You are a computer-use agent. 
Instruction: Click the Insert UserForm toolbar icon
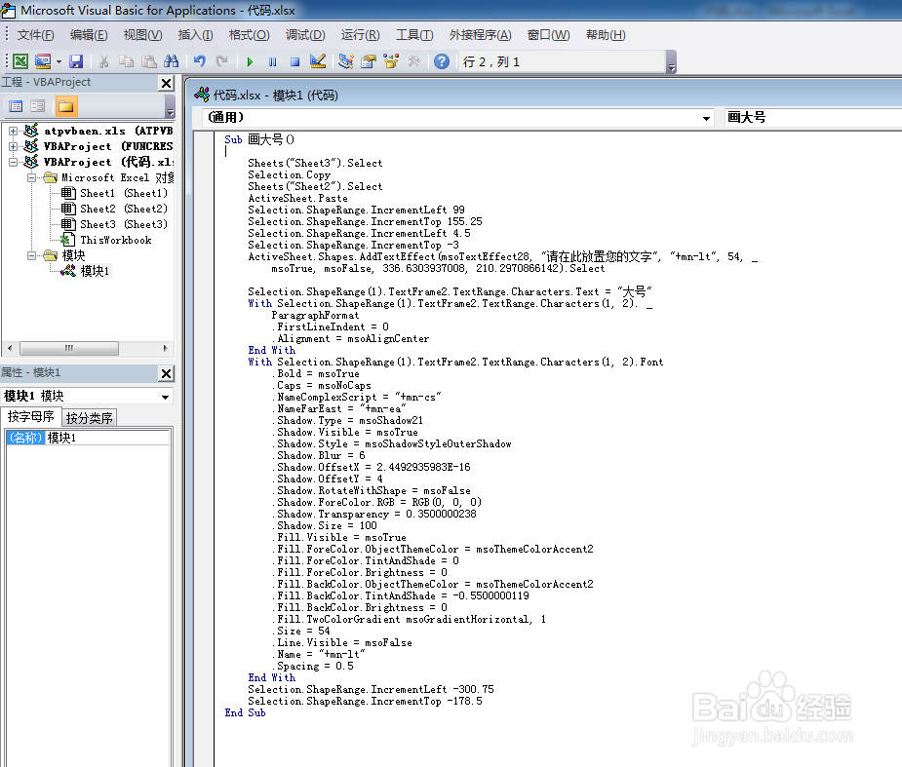pos(43,61)
